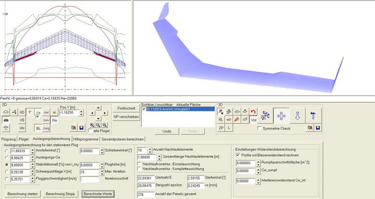
Task: Select the Anstellwinkel radio button
Action: (6, 151)
